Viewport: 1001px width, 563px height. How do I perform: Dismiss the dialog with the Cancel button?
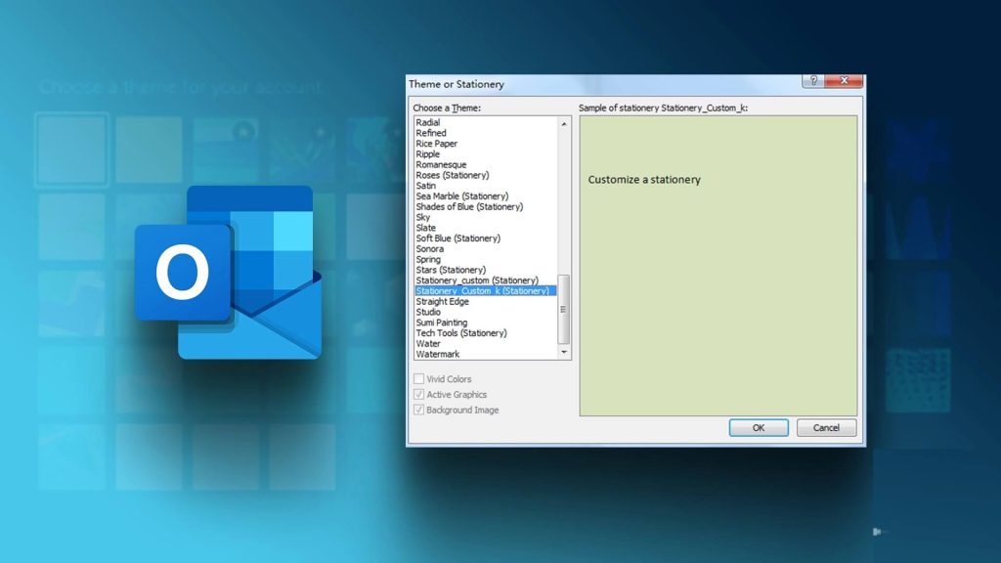[x=826, y=427]
